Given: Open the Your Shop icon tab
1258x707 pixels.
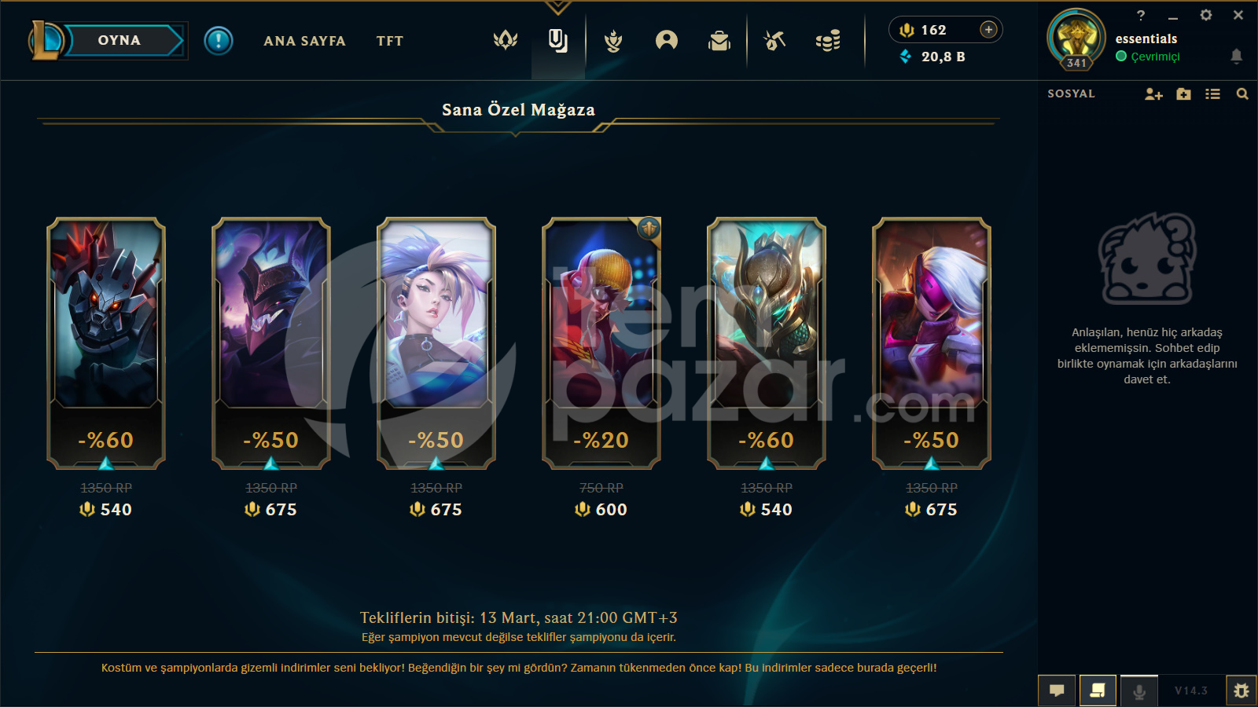Looking at the screenshot, I should (558, 40).
